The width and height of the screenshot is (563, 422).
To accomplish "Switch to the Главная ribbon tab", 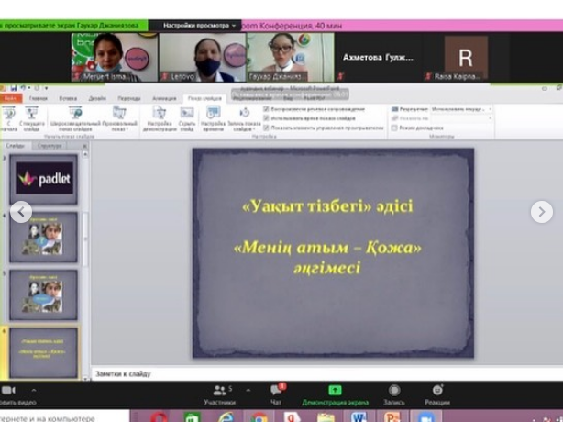I will [x=39, y=98].
